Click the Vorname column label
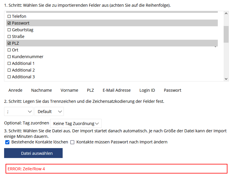The height and width of the screenshot is (177, 233). tap(69, 90)
